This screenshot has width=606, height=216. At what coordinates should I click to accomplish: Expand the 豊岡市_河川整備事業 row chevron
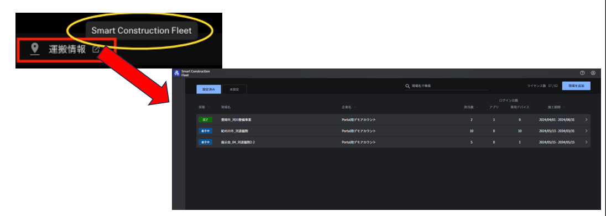pyautogui.click(x=586, y=120)
